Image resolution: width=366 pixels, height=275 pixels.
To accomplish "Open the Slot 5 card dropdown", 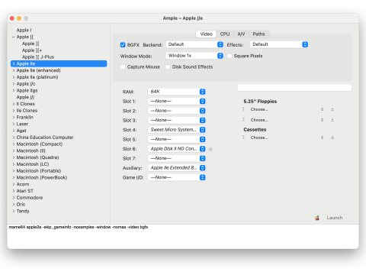I will [x=177, y=139].
